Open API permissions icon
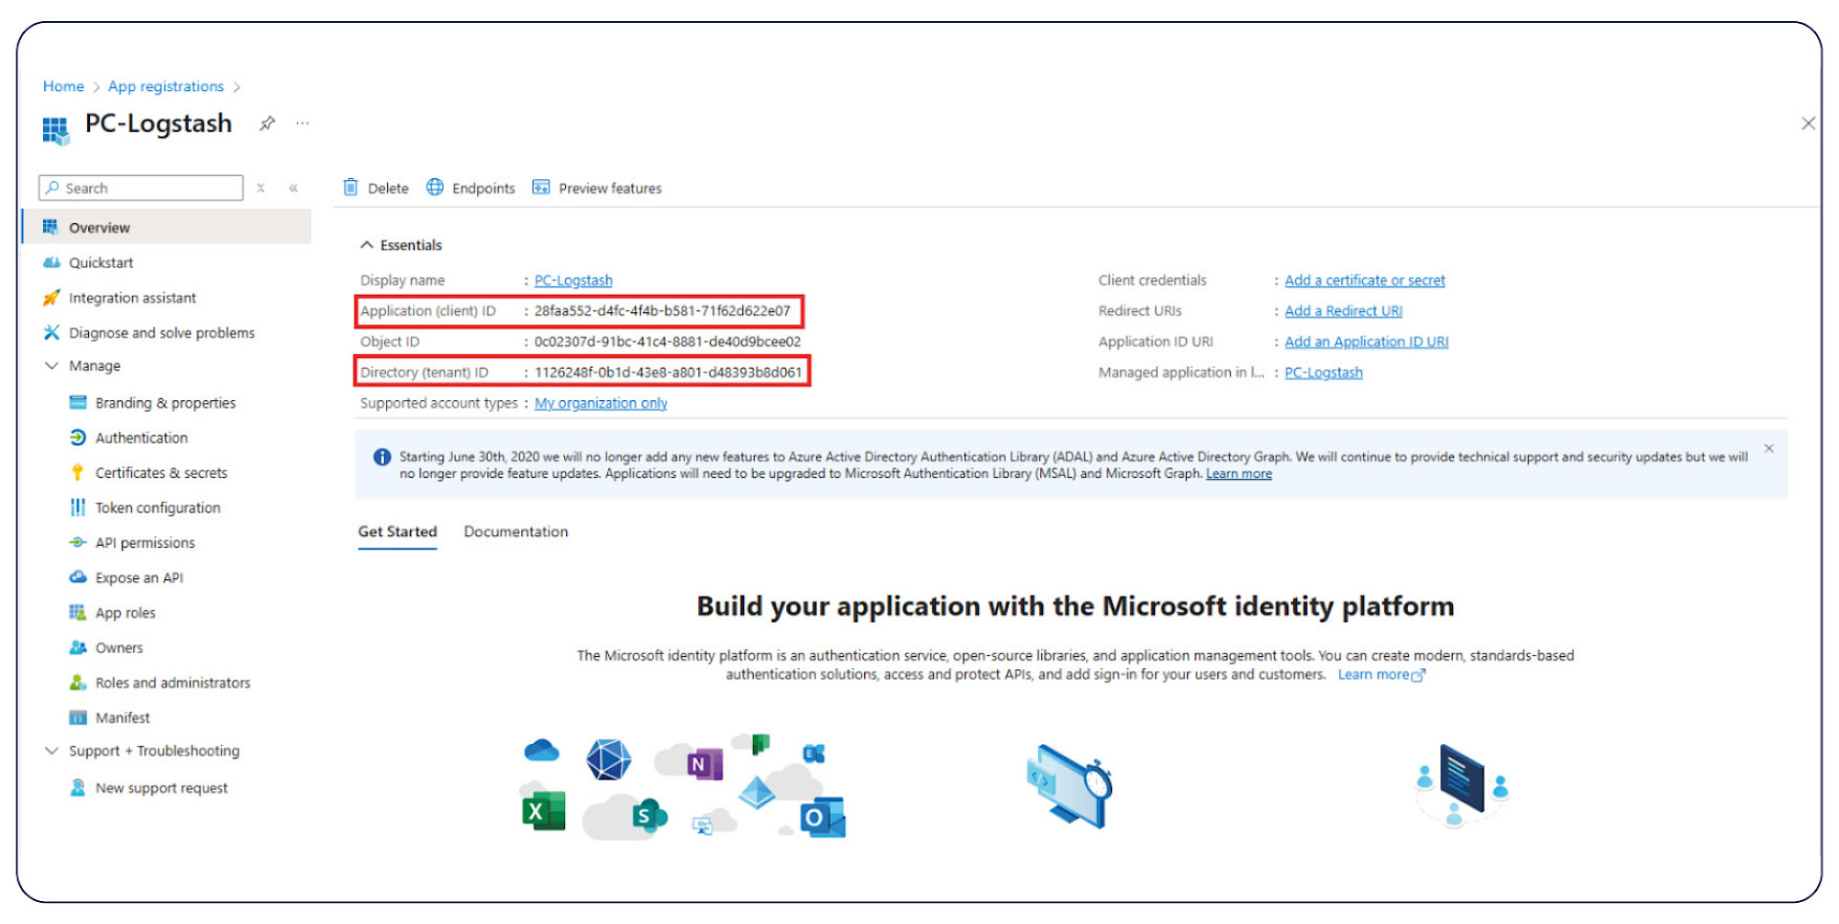1839x924 pixels. coord(78,542)
